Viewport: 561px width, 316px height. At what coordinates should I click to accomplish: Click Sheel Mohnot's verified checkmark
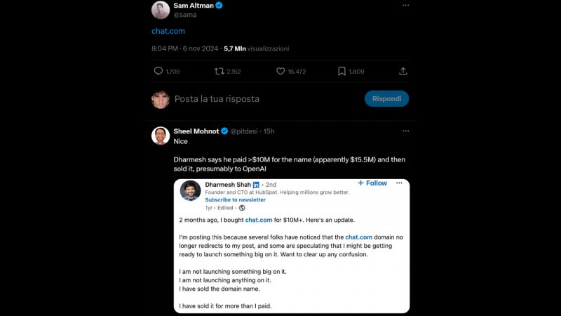click(224, 131)
